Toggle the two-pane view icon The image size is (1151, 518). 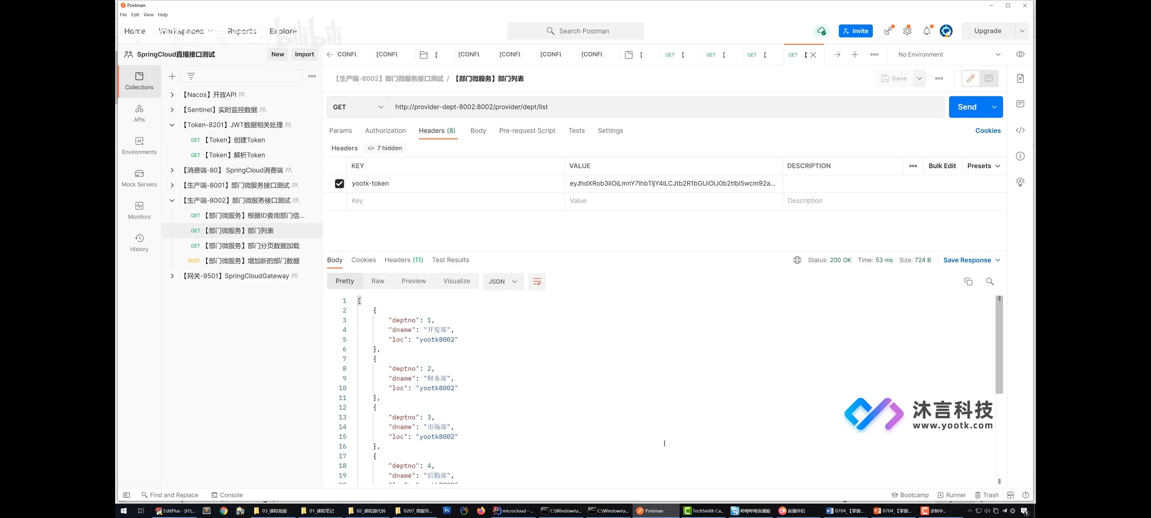pos(1010,495)
